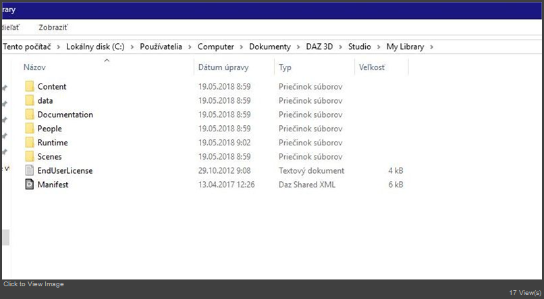Image resolution: width=544 pixels, height=299 pixels.
Task: Go to Lokálny disk (C:) in breadcrumb
Action: (x=95, y=46)
